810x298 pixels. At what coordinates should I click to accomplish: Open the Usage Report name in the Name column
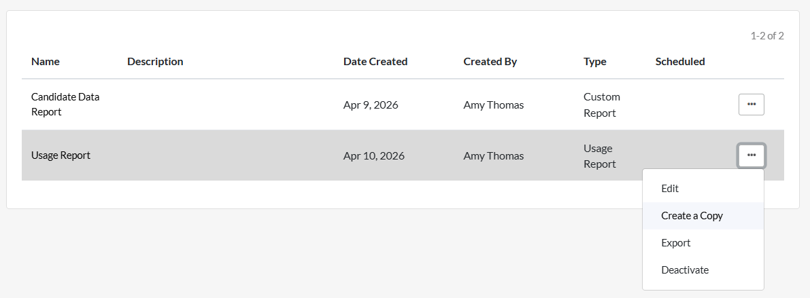click(61, 155)
